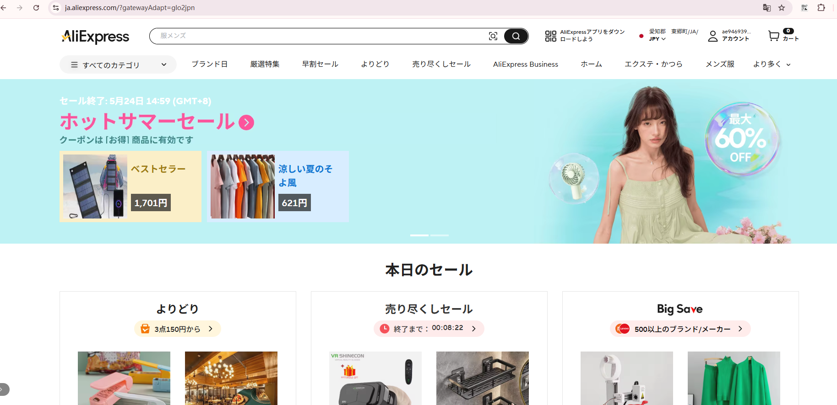
Task: Select the ブランド日 nav item
Action: (209, 64)
